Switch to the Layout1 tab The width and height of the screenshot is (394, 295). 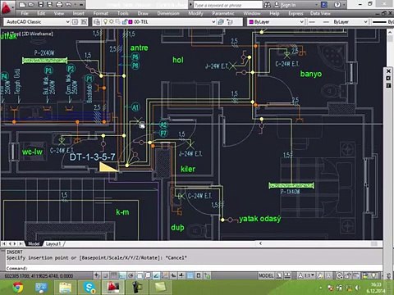coord(53,243)
